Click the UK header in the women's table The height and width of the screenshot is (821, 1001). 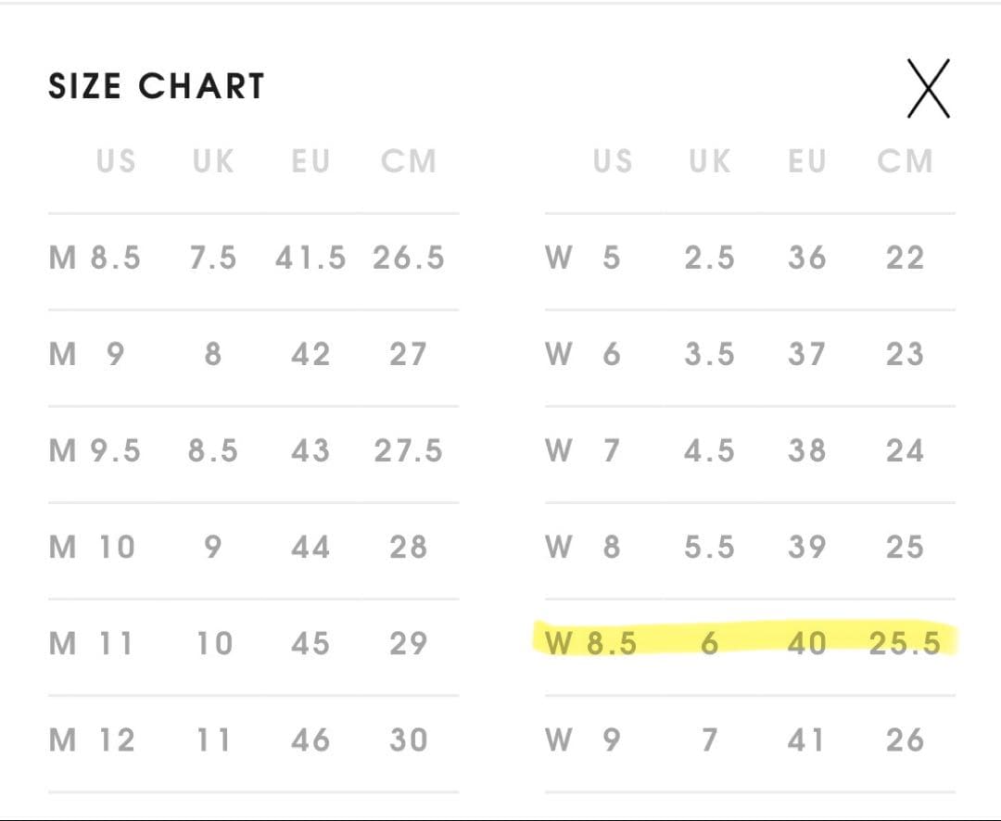[709, 161]
